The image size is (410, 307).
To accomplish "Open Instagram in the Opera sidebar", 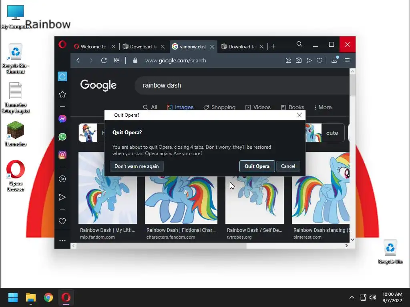I will pos(62,155).
